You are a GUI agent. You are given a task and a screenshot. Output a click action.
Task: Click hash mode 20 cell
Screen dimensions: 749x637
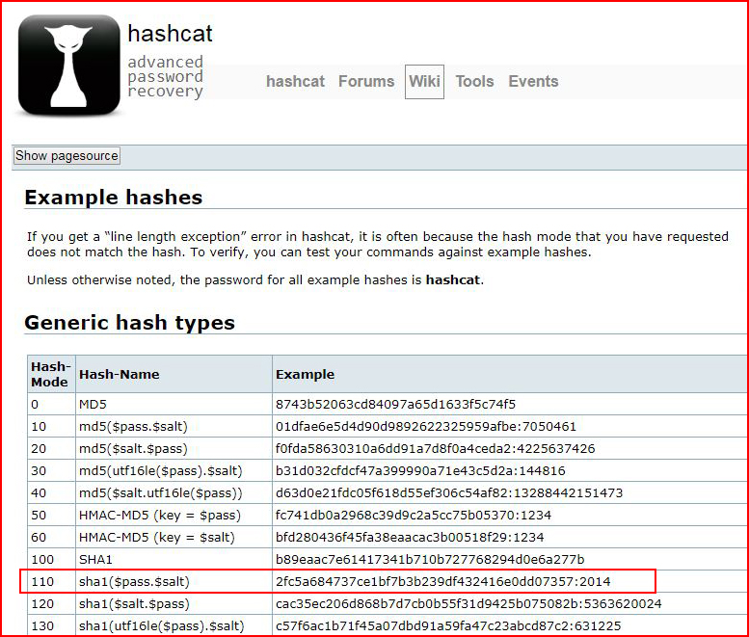[x=51, y=449]
